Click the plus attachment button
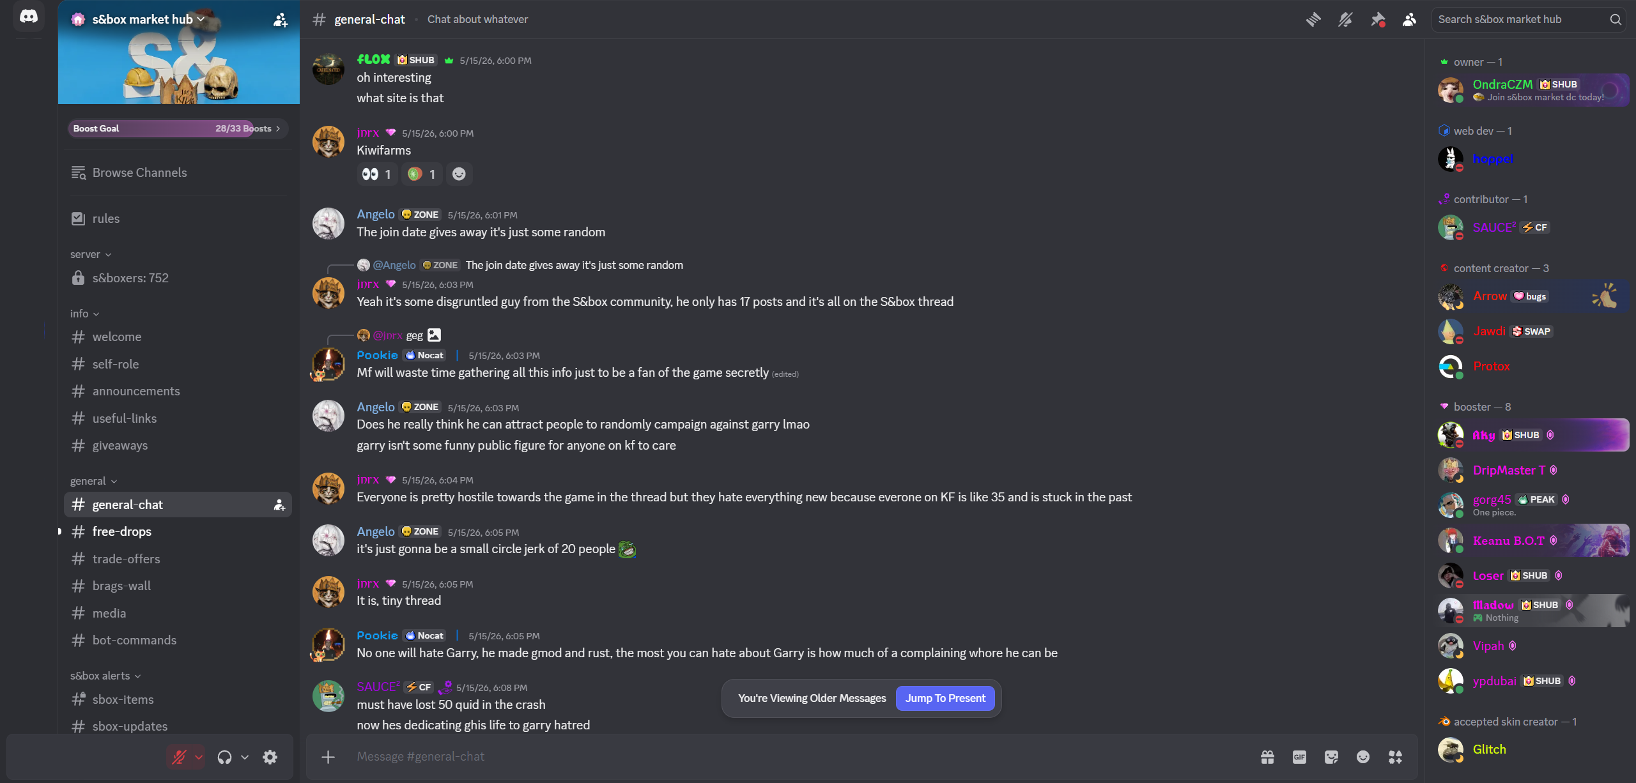The height and width of the screenshot is (783, 1636). click(x=328, y=757)
